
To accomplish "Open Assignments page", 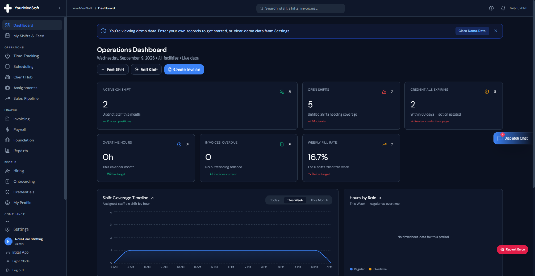I will click(32, 88).
